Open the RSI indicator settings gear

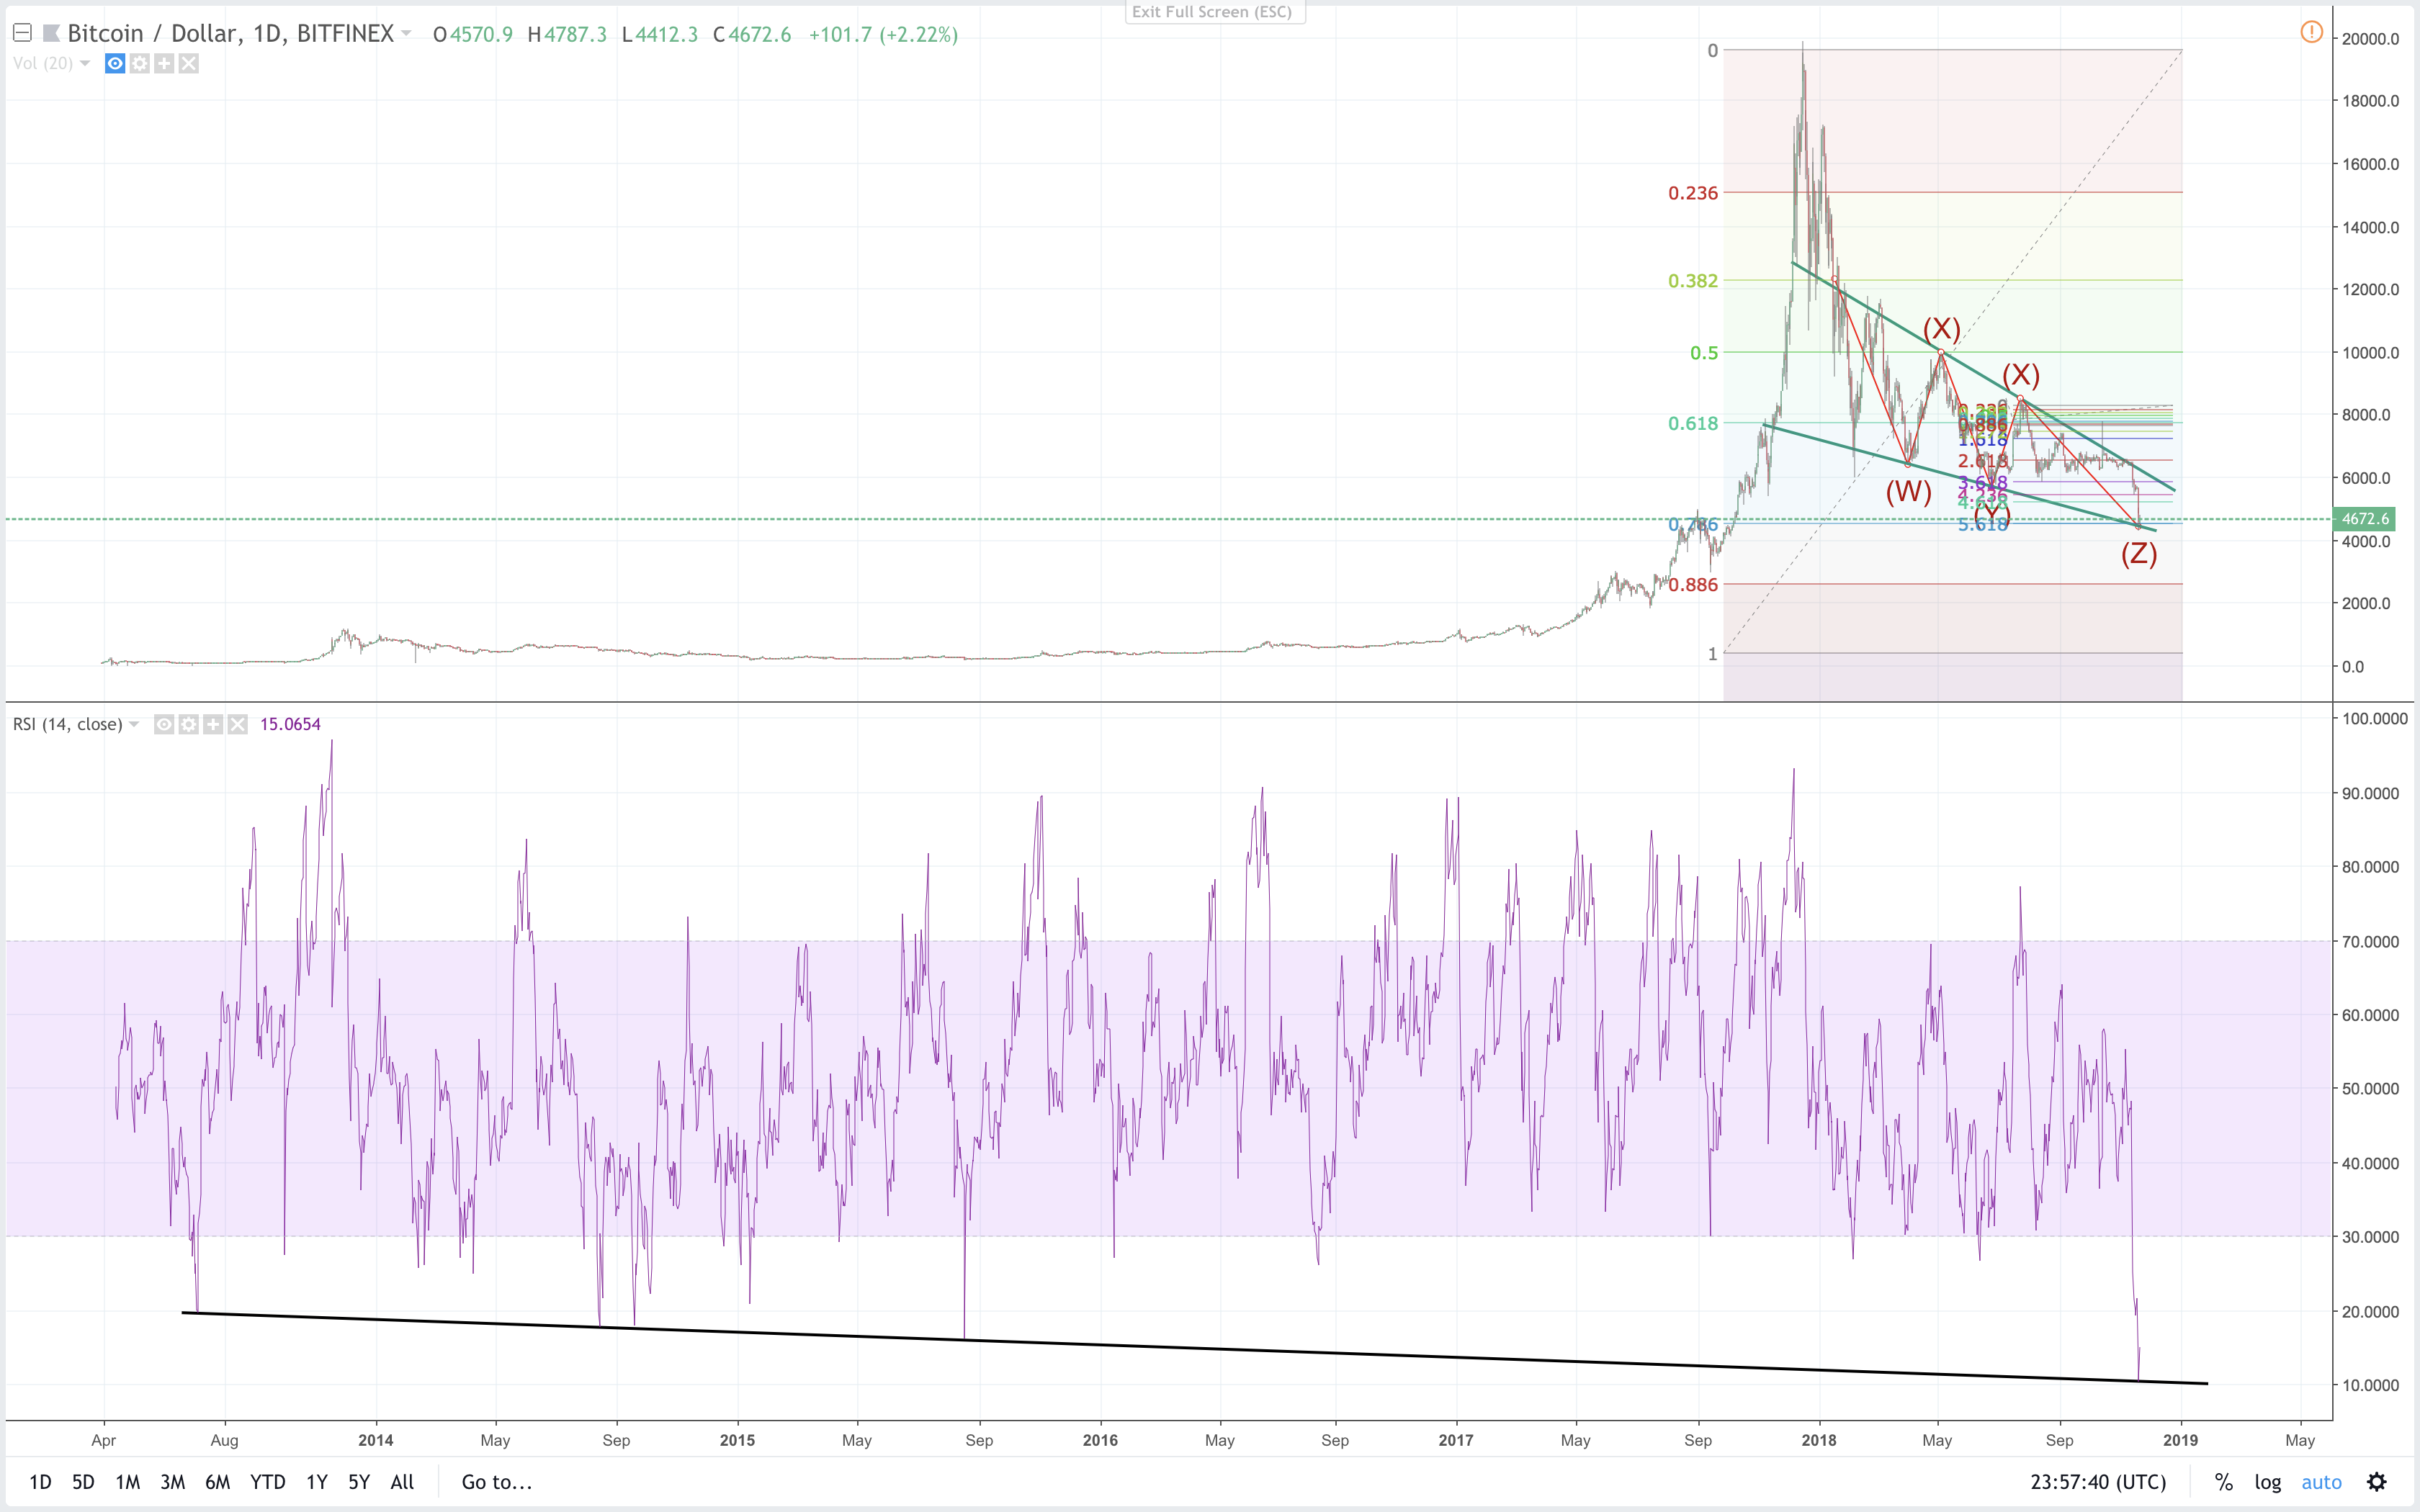pos(189,724)
